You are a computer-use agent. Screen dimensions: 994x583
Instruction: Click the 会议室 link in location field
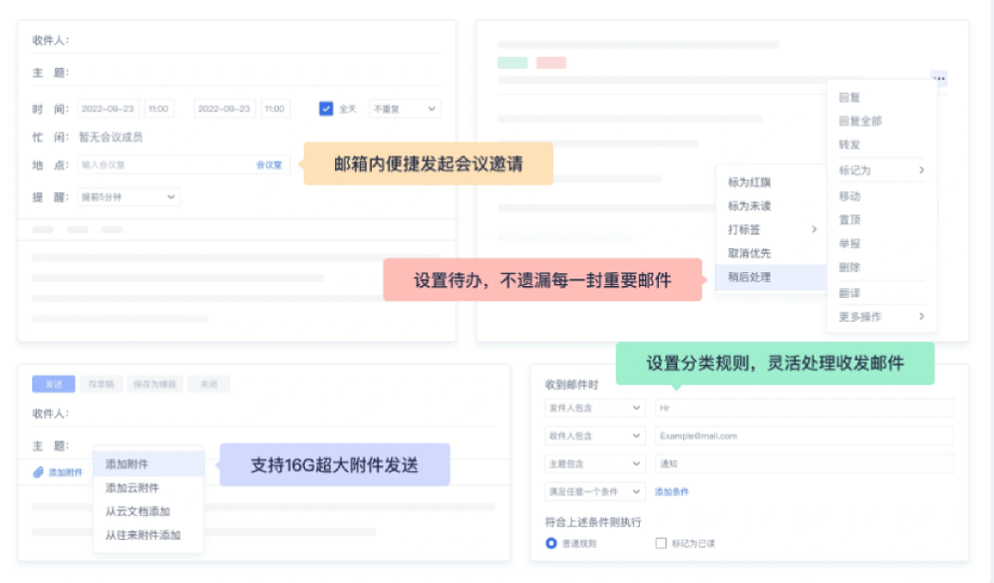[271, 166]
